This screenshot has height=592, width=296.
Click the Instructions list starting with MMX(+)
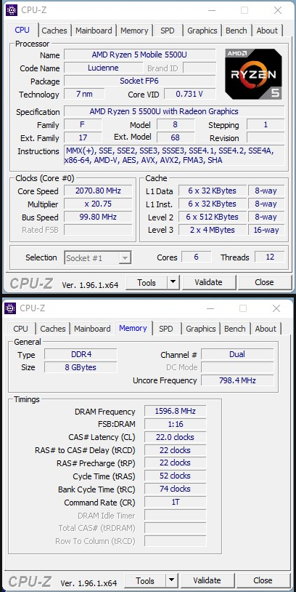174,156
